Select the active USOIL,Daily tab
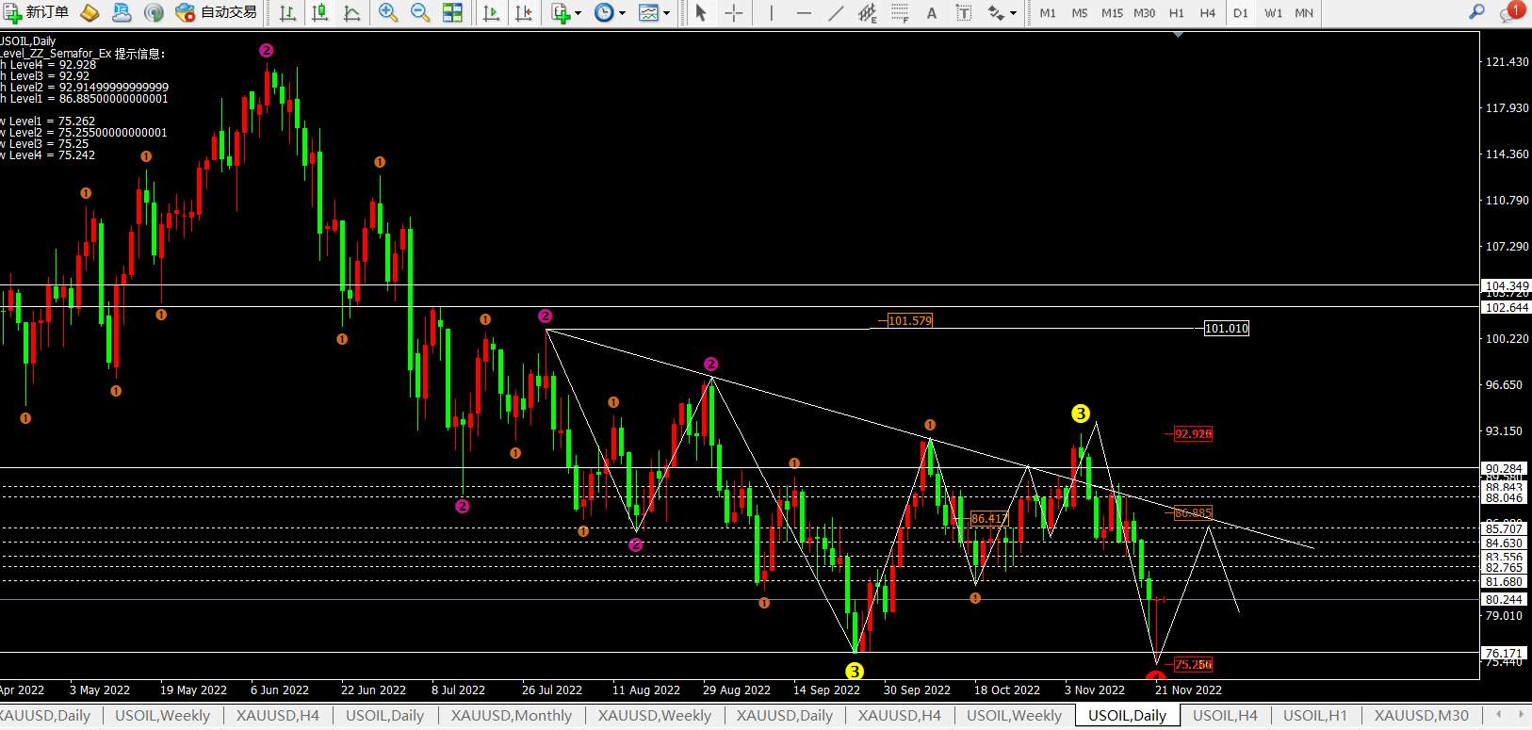 pos(1127,715)
